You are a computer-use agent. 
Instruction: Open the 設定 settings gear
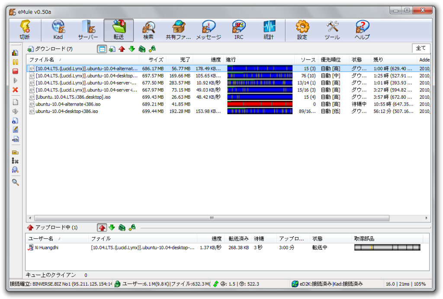302,30
